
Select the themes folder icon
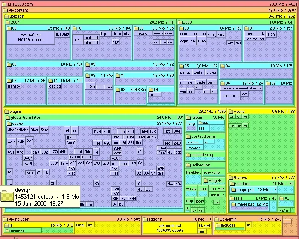(231, 178)
